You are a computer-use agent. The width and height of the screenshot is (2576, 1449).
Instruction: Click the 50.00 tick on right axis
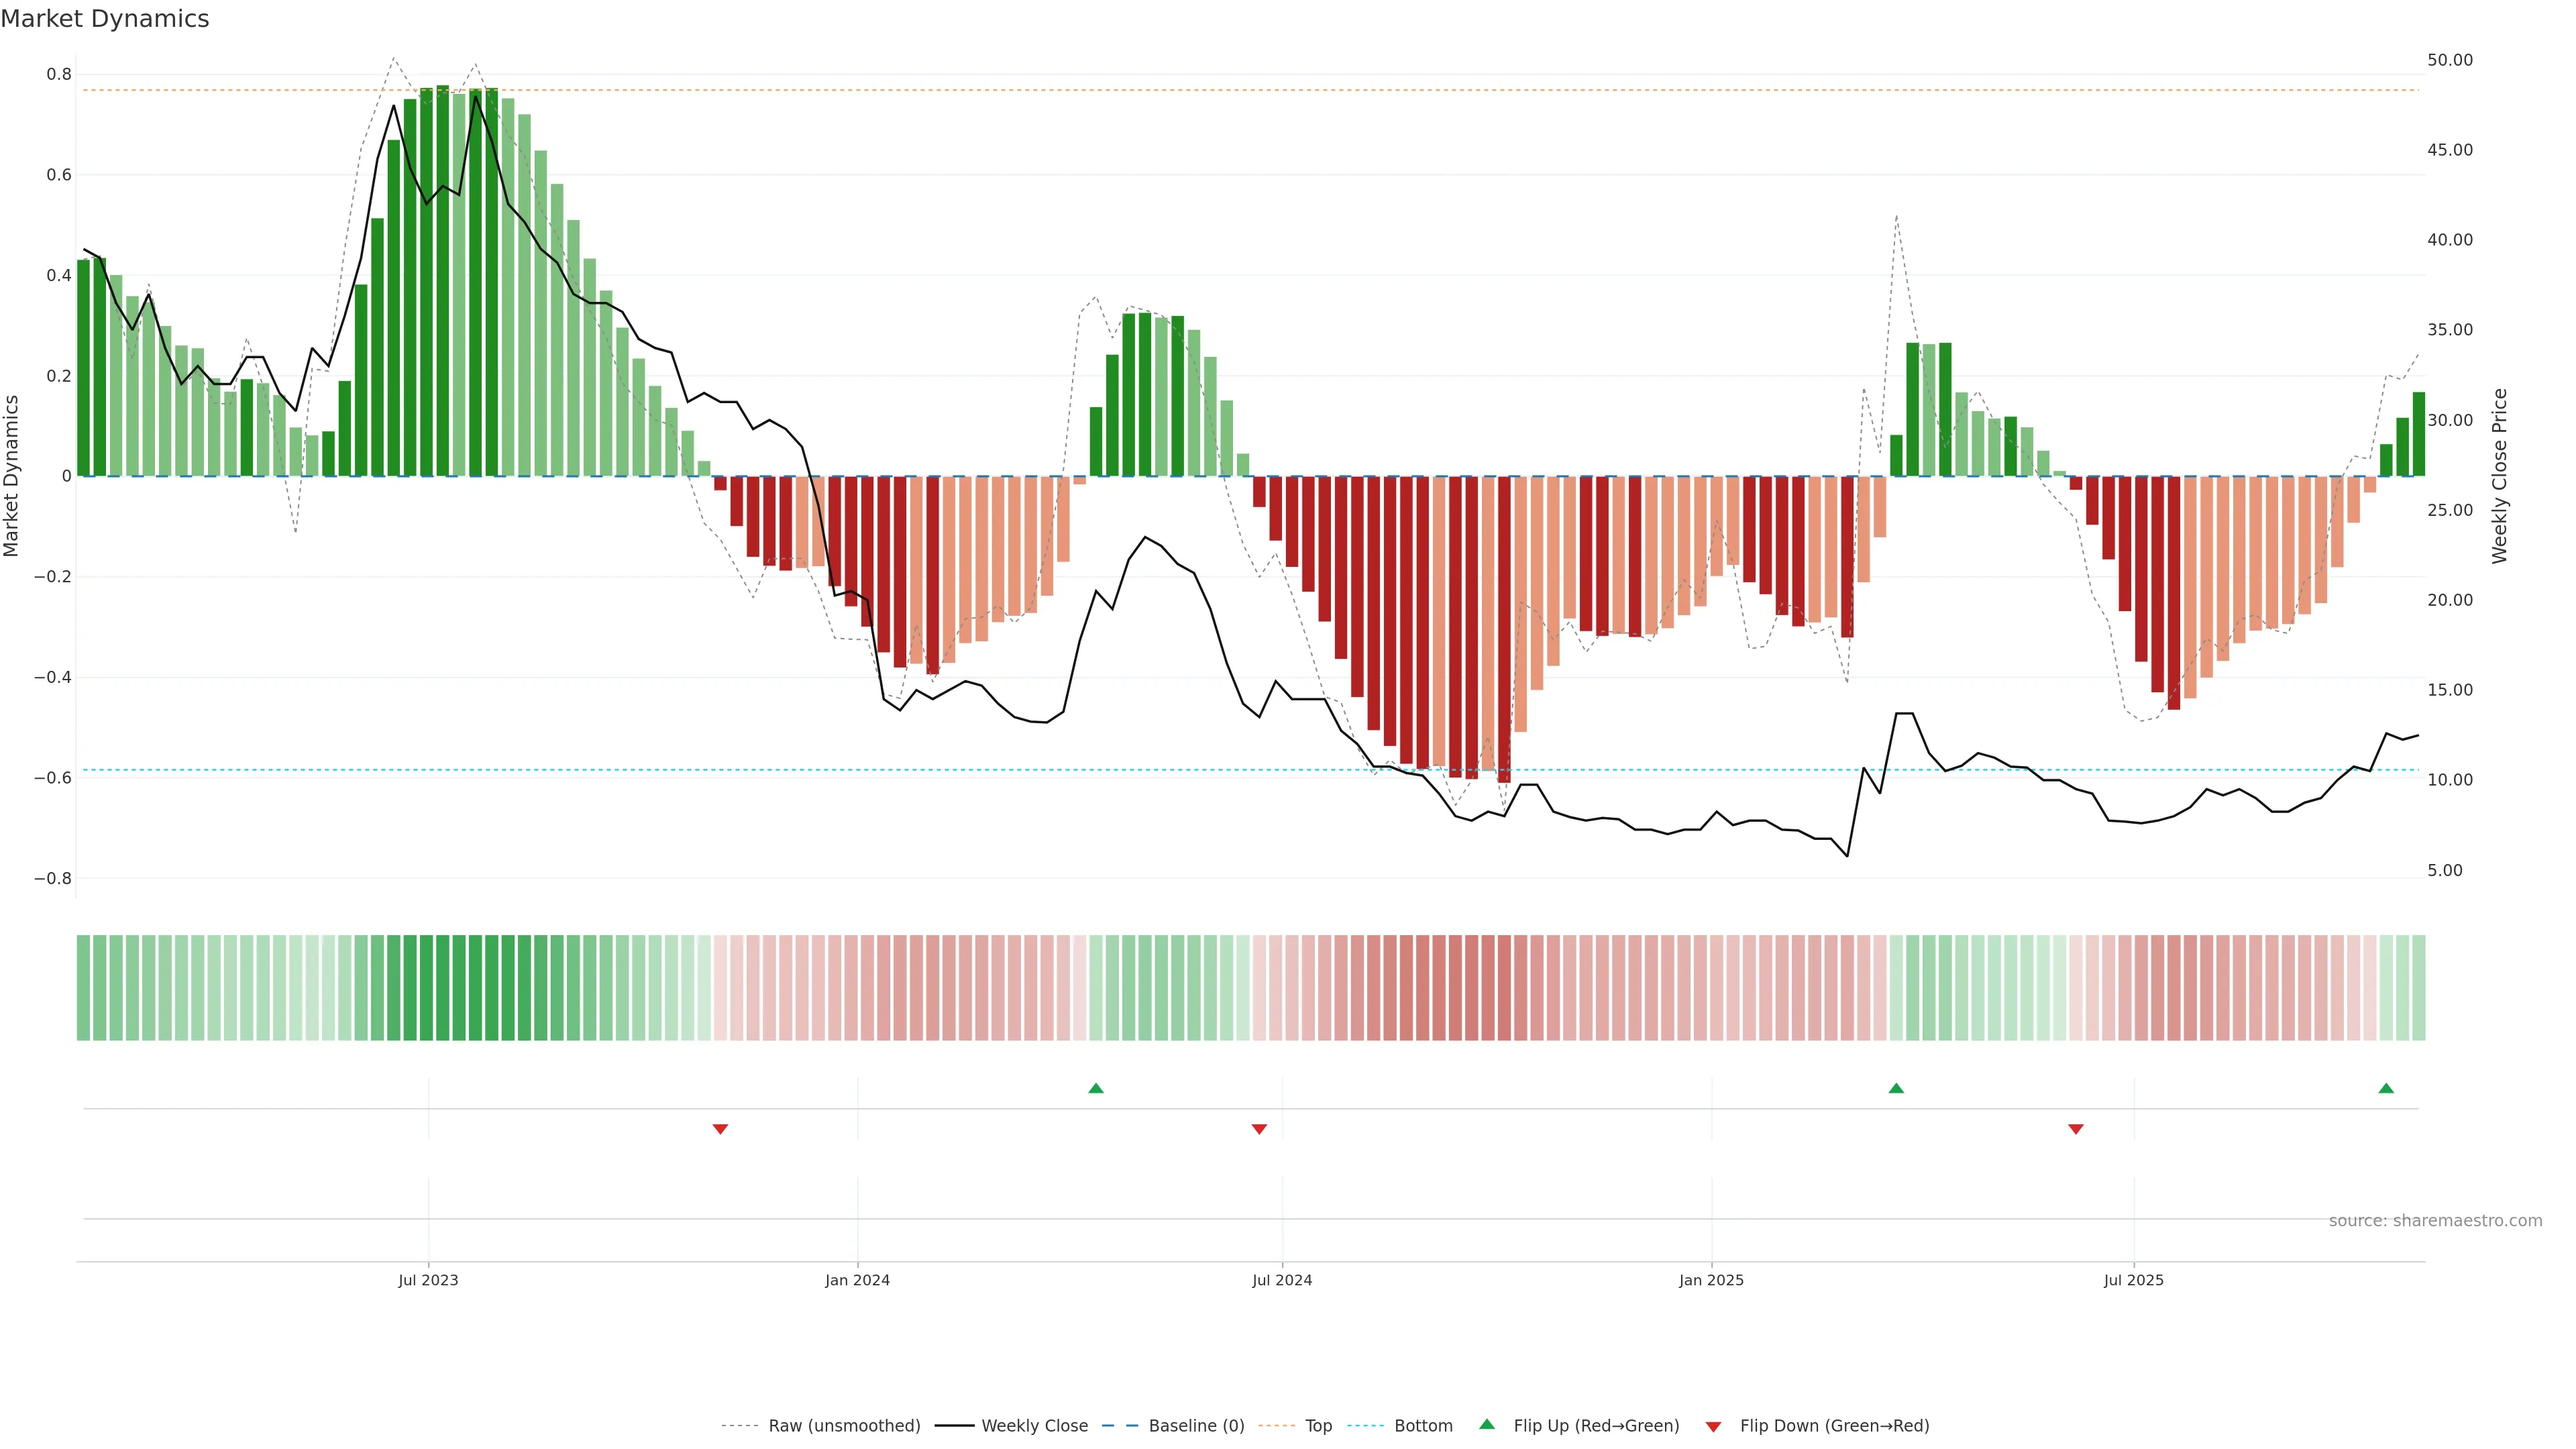click(2449, 60)
